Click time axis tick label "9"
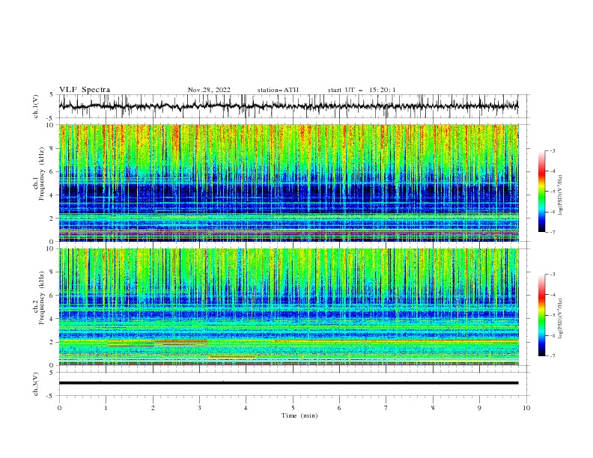Viewport: 593px width, 458px height. 479,408
